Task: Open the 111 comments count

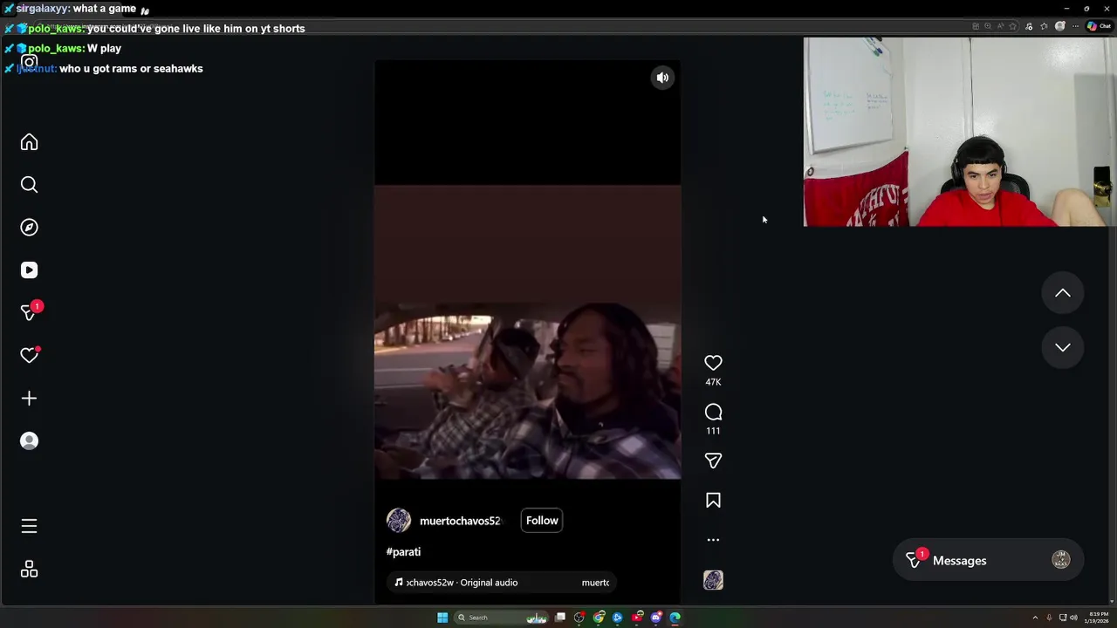Action: pyautogui.click(x=713, y=431)
